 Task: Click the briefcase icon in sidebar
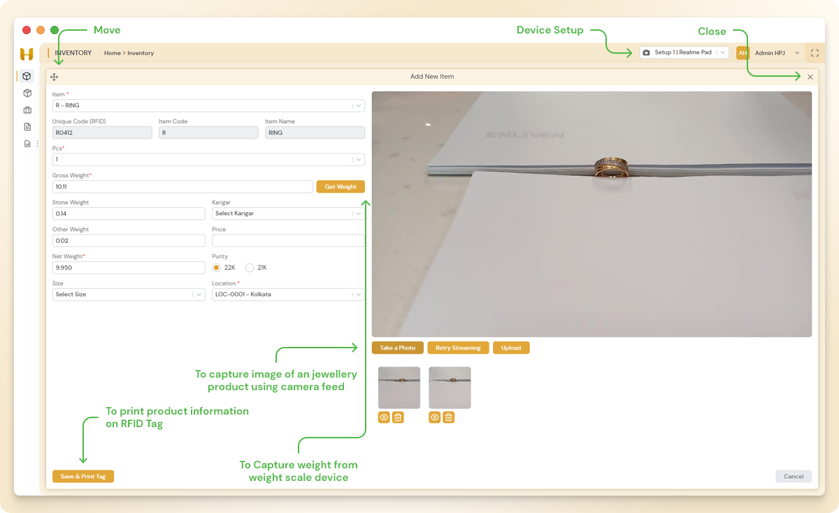click(x=26, y=110)
